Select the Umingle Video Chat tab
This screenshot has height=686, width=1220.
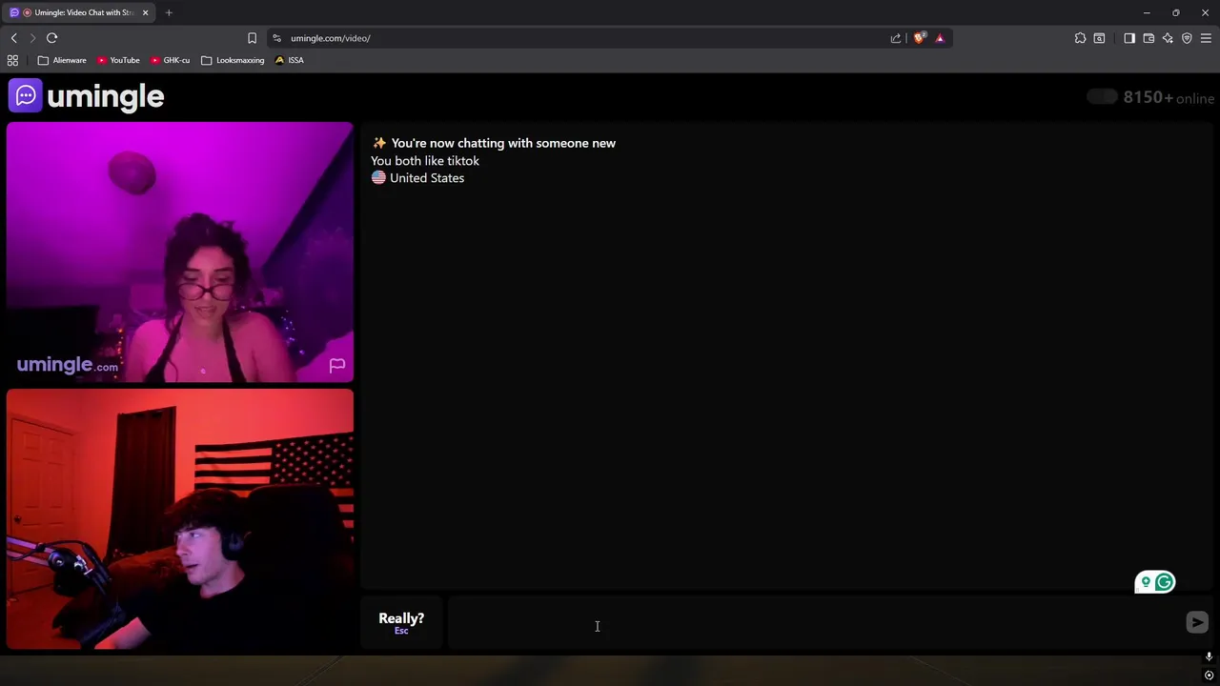[x=78, y=12]
